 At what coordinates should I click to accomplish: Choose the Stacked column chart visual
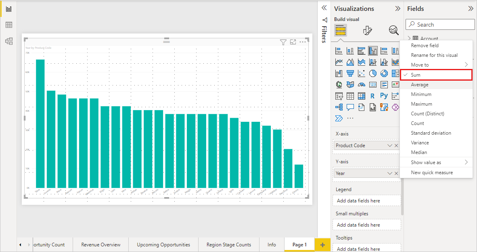(x=350, y=51)
